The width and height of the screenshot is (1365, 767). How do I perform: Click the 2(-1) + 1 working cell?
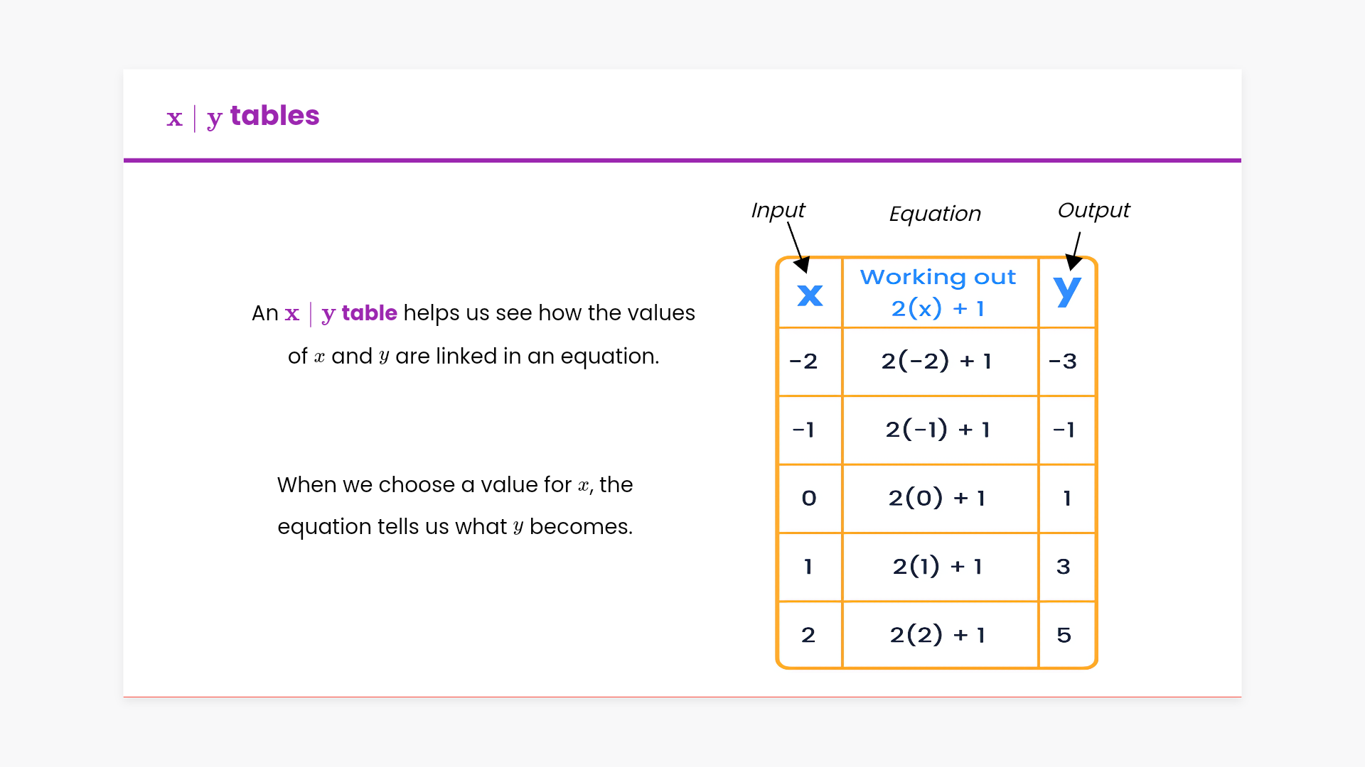[937, 430]
